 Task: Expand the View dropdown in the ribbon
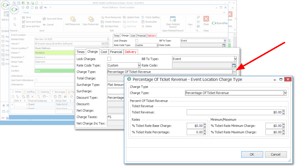pyautogui.click(x=190, y=25)
